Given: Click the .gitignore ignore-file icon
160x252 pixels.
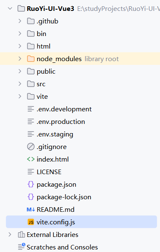Looking at the screenshot, I should point(31,147).
